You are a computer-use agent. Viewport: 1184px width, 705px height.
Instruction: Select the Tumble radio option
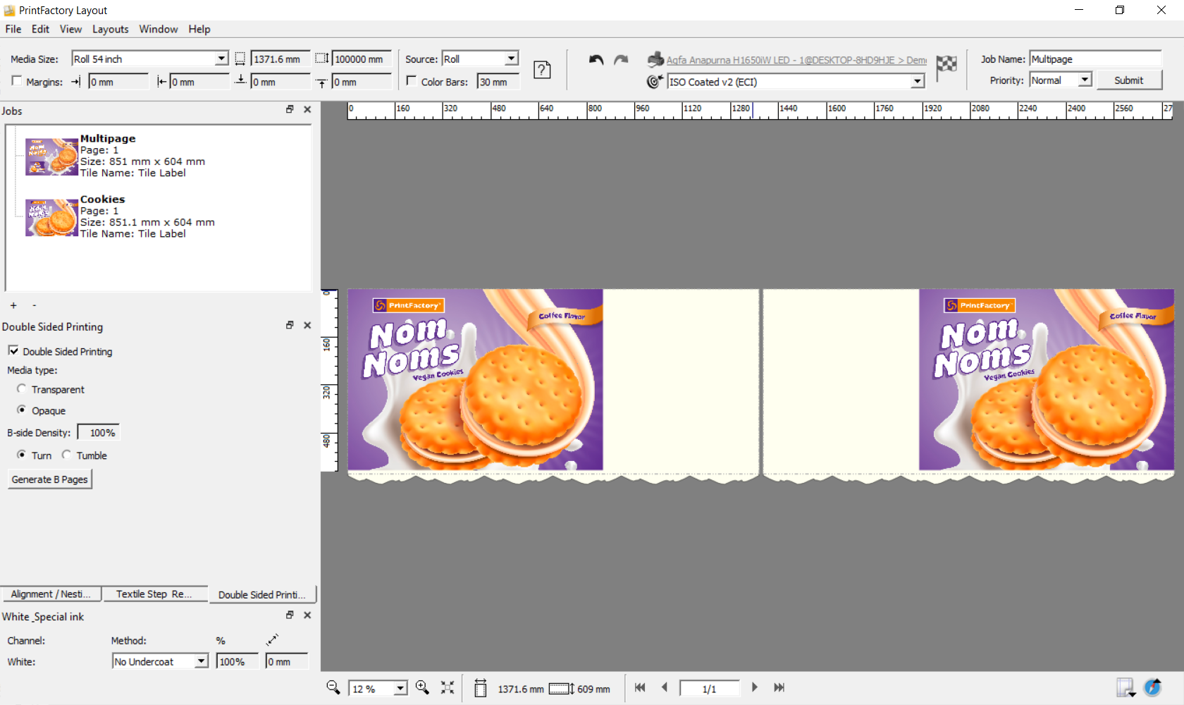pos(66,455)
